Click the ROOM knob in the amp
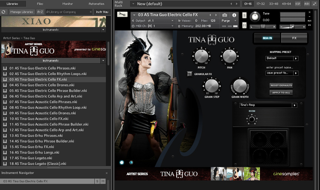Image resolution: width=320 pixels, height=190 pixels. pos(252,119)
